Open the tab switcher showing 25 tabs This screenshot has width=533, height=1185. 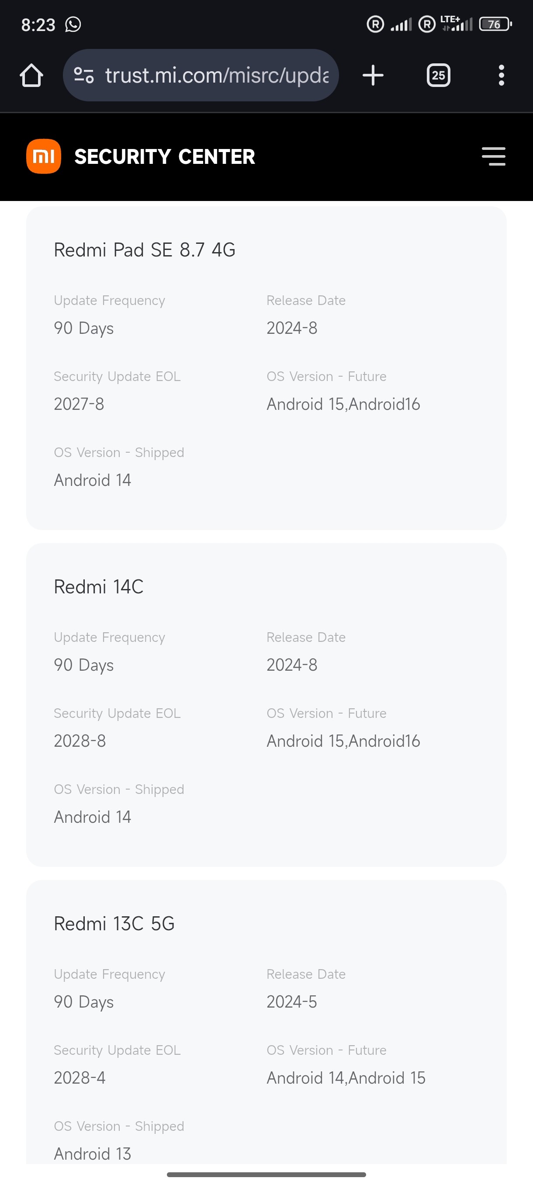click(x=438, y=75)
